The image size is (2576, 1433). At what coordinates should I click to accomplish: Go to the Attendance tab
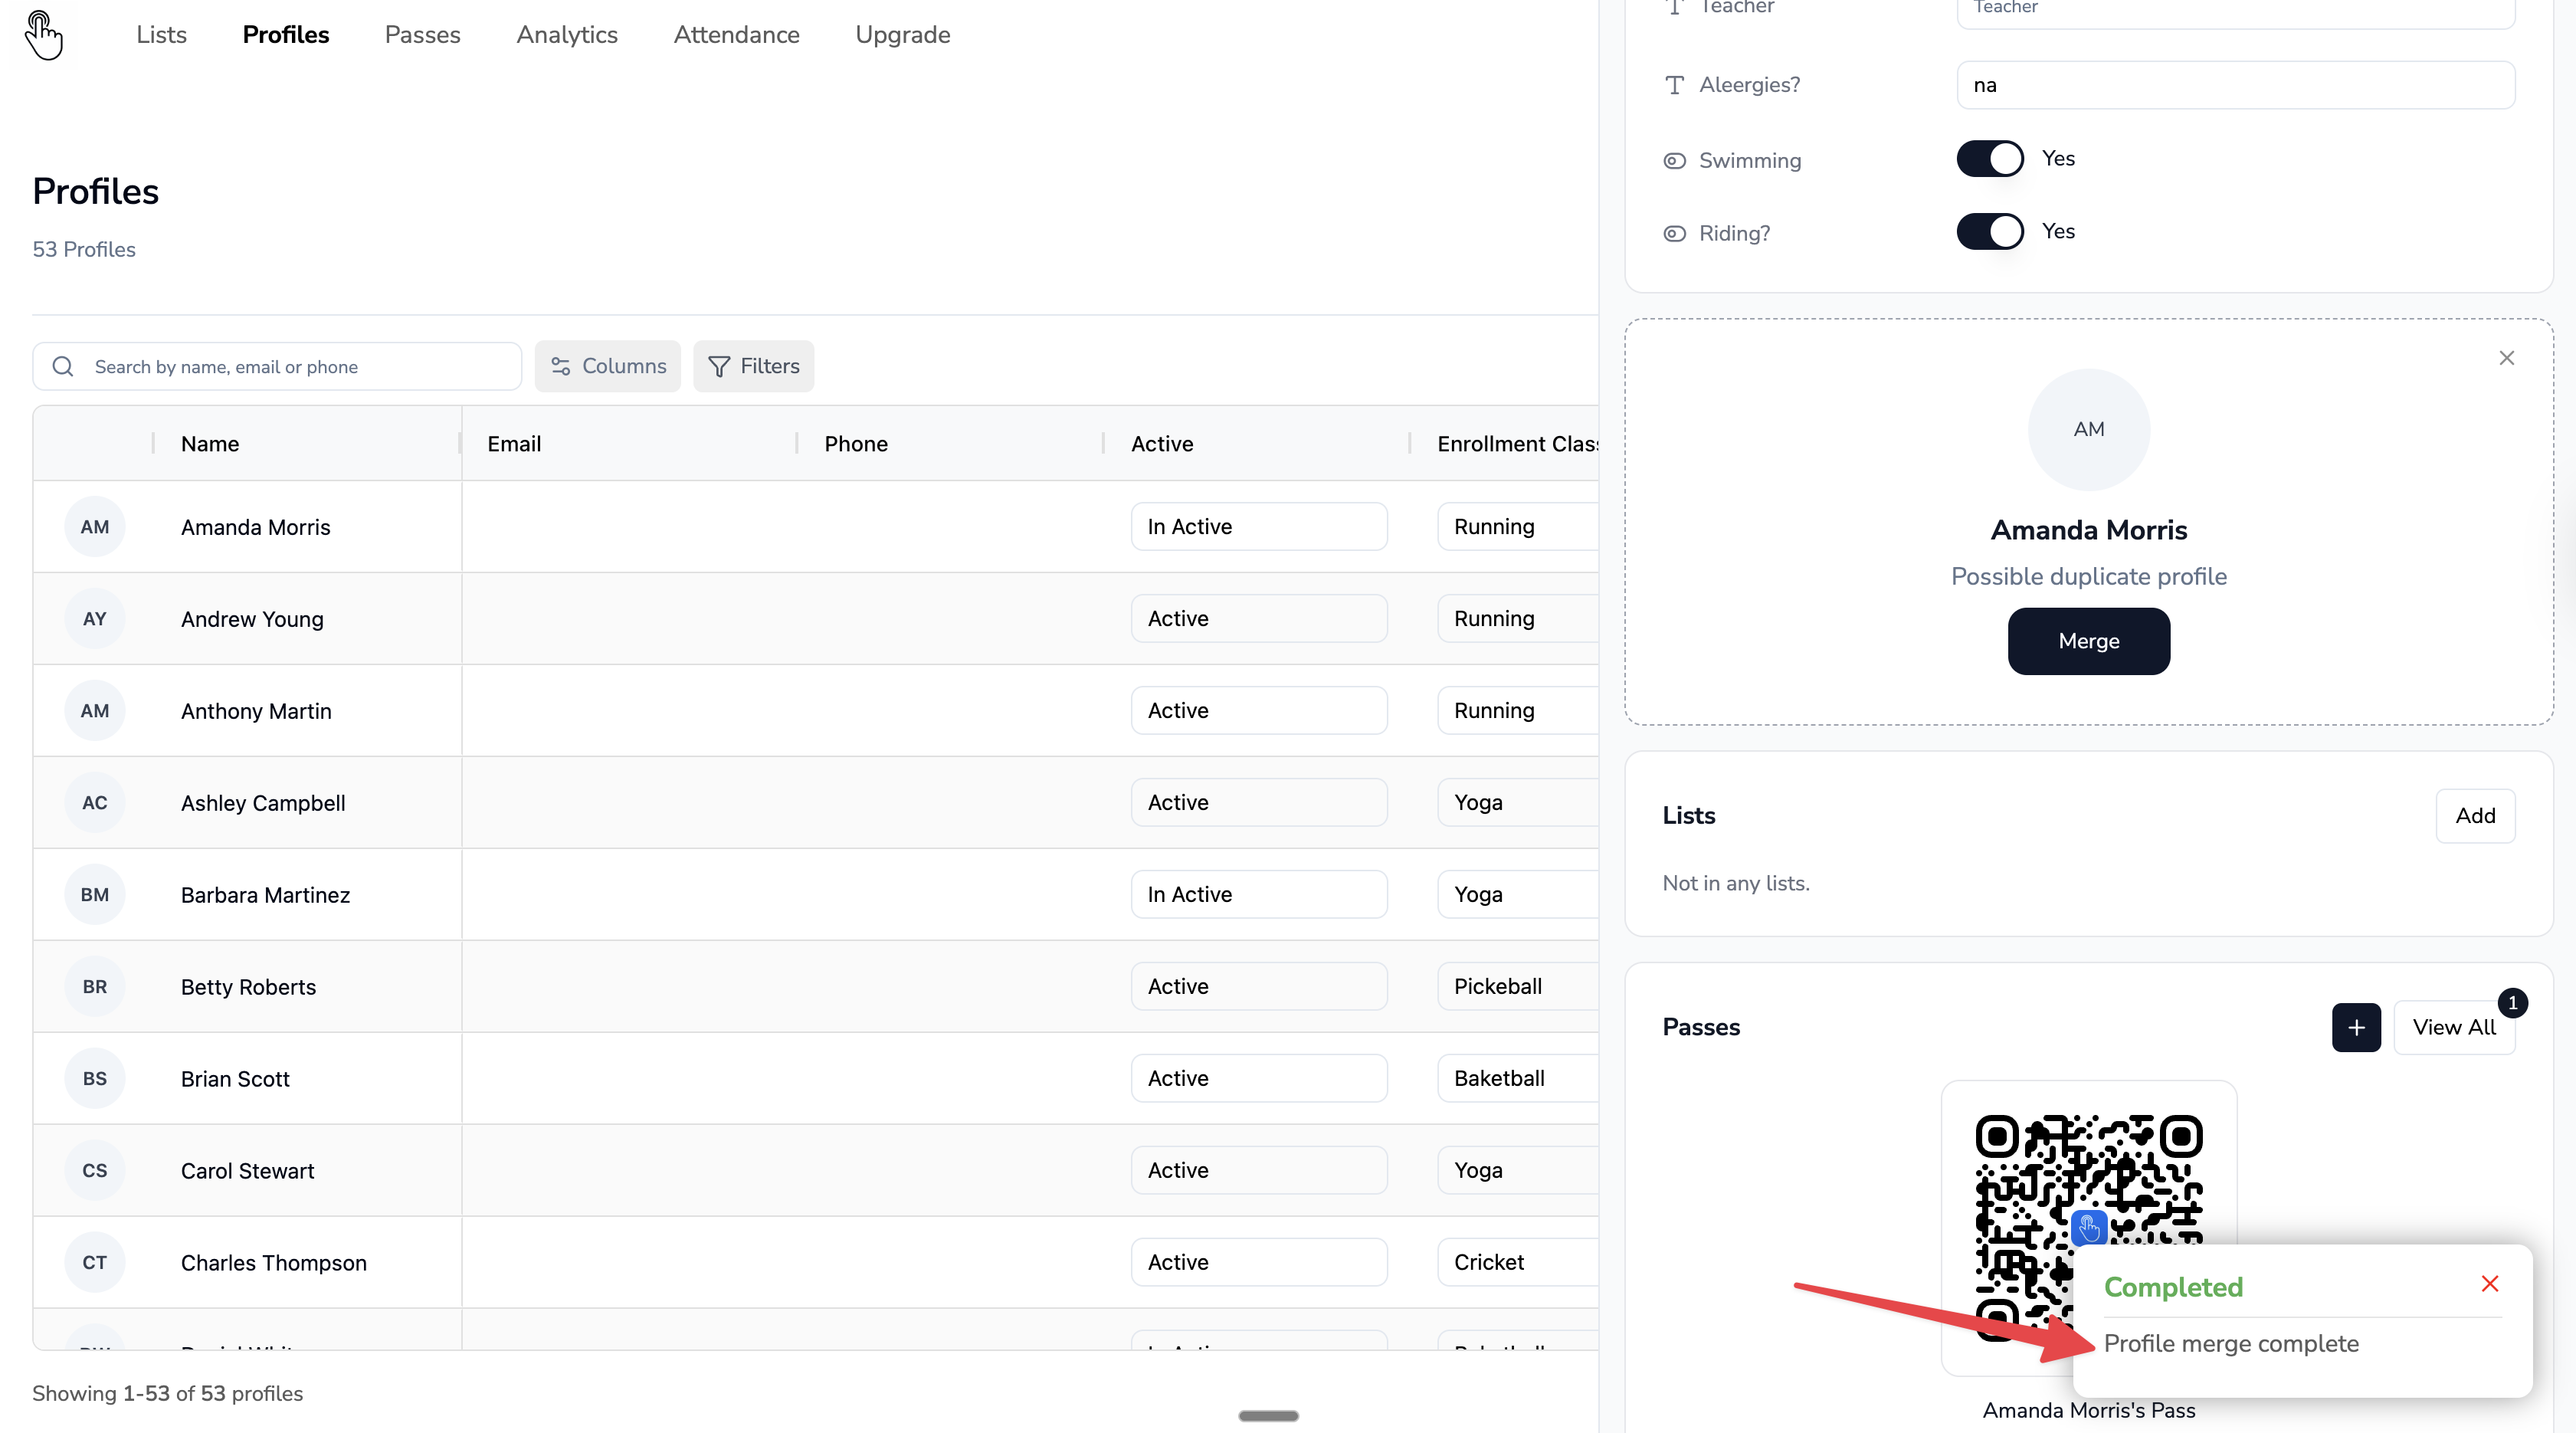click(x=736, y=35)
